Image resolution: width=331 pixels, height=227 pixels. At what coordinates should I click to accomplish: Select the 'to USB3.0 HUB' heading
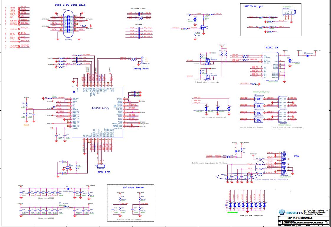pyautogui.click(x=138, y=9)
